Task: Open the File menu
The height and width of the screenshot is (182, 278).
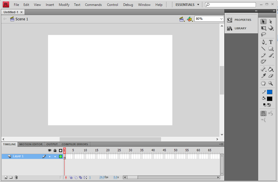Action: (16, 5)
